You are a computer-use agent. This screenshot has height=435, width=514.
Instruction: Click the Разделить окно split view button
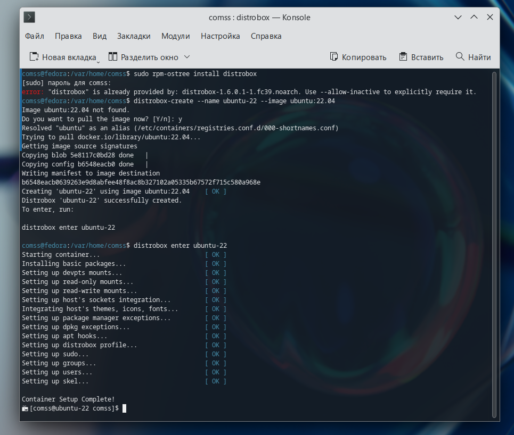pos(144,57)
